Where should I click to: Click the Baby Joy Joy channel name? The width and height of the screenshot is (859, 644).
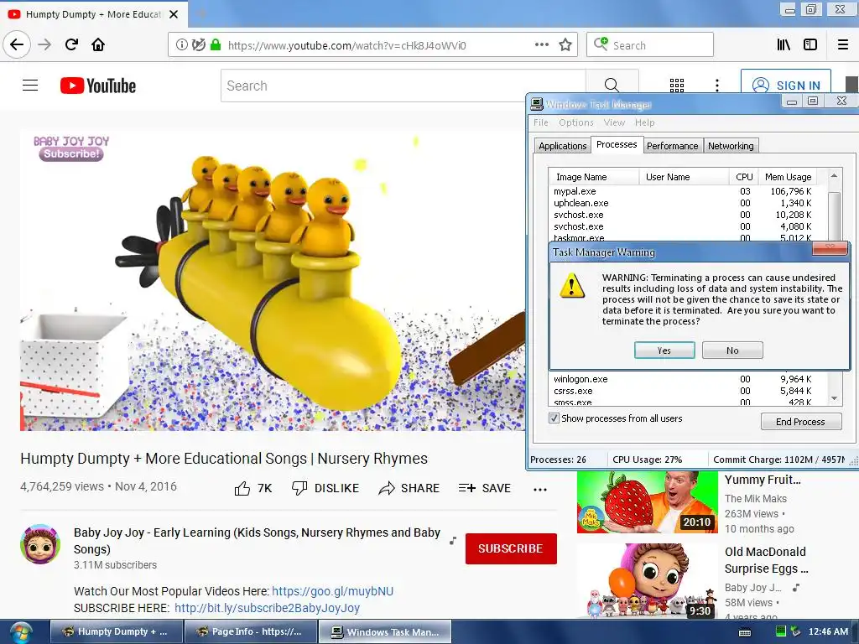tap(257, 541)
